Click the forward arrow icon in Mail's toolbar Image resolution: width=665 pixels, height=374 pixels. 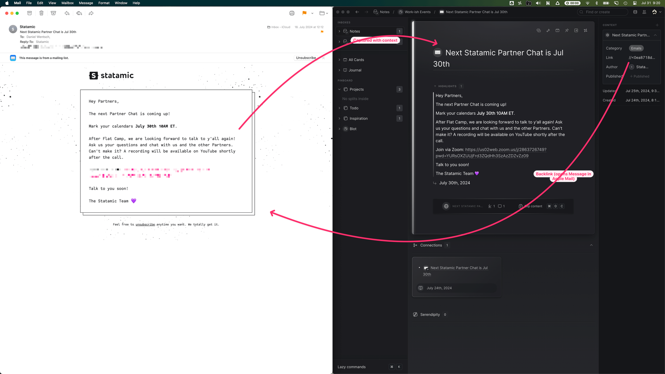pyautogui.click(x=91, y=13)
